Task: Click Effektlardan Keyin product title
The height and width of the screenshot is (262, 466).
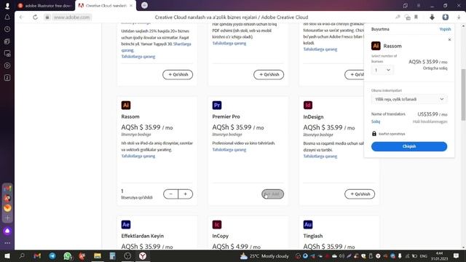Action: (143, 236)
